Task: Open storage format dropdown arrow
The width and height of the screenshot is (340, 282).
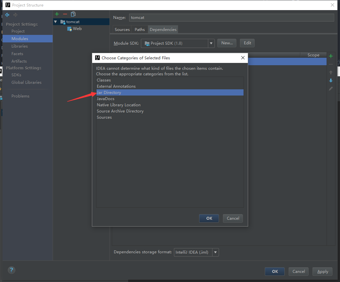Action: click(215, 252)
